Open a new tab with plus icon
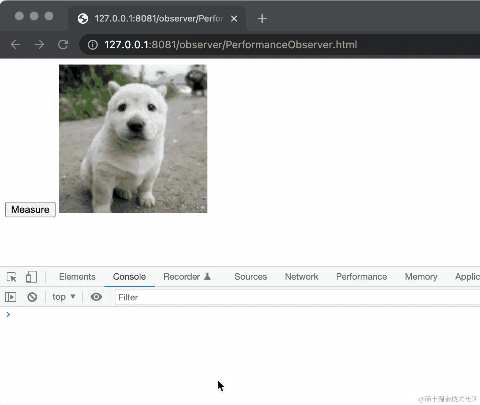Image resolution: width=480 pixels, height=405 pixels. (262, 19)
